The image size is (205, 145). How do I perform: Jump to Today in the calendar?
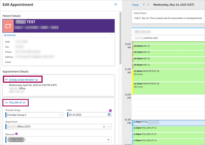(135, 5)
